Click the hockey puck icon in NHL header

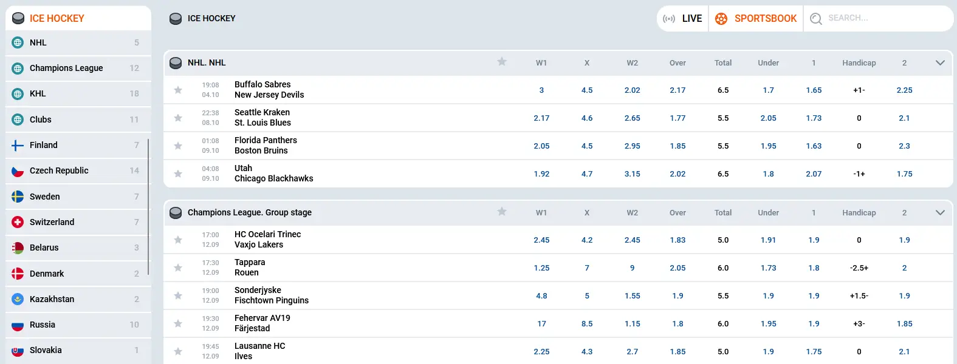176,62
